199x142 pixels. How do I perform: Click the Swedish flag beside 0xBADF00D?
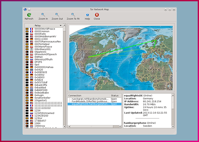(32, 90)
